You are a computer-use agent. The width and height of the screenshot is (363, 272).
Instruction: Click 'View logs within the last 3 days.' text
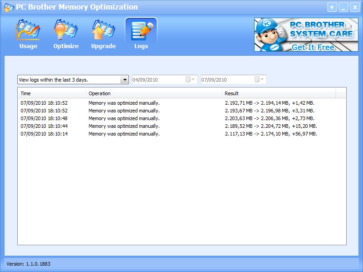(x=54, y=80)
